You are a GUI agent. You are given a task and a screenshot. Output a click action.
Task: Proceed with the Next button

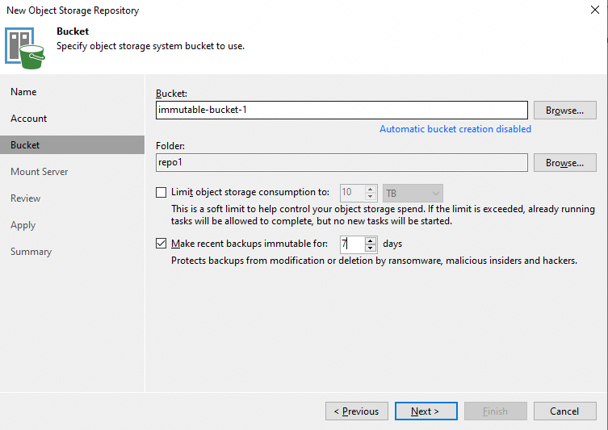coord(426,411)
